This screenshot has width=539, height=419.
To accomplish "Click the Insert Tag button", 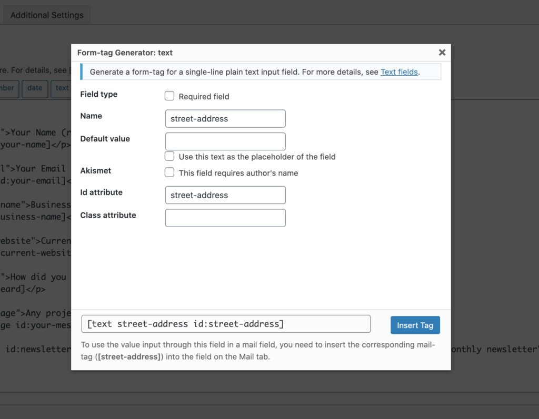I will [x=415, y=325].
